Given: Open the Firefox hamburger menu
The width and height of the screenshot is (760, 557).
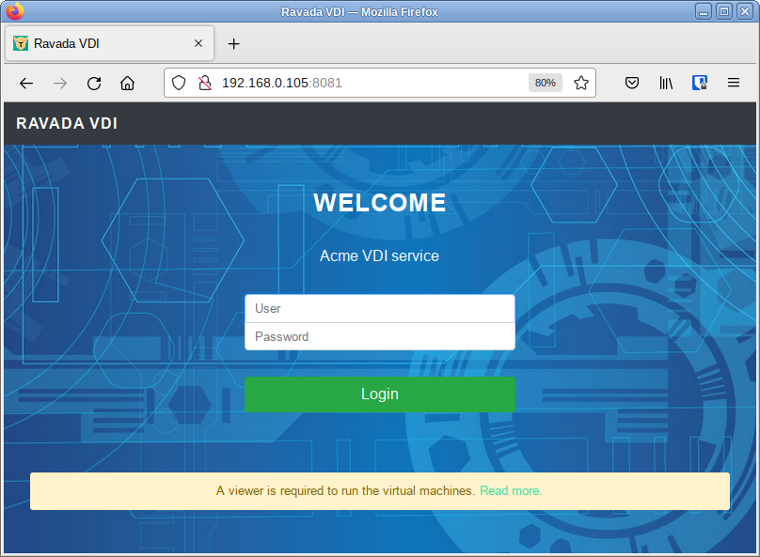Looking at the screenshot, I should point(734,84).
